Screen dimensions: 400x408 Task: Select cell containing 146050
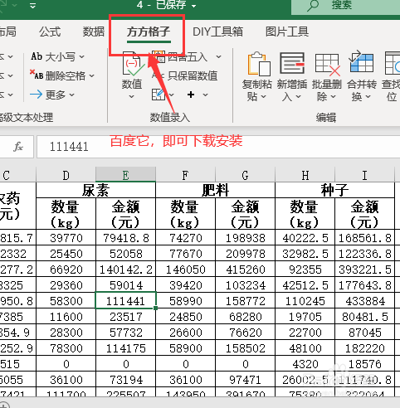click(185, 270)
